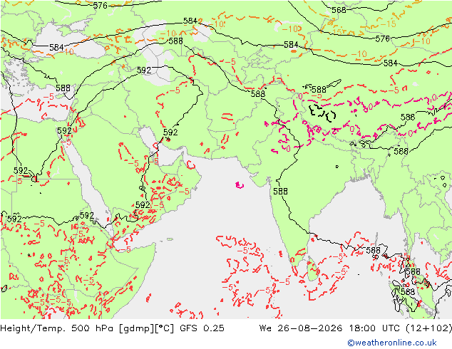Select the black closed contours over Tibet
This screenshot has height=349, width=452.
322,113
